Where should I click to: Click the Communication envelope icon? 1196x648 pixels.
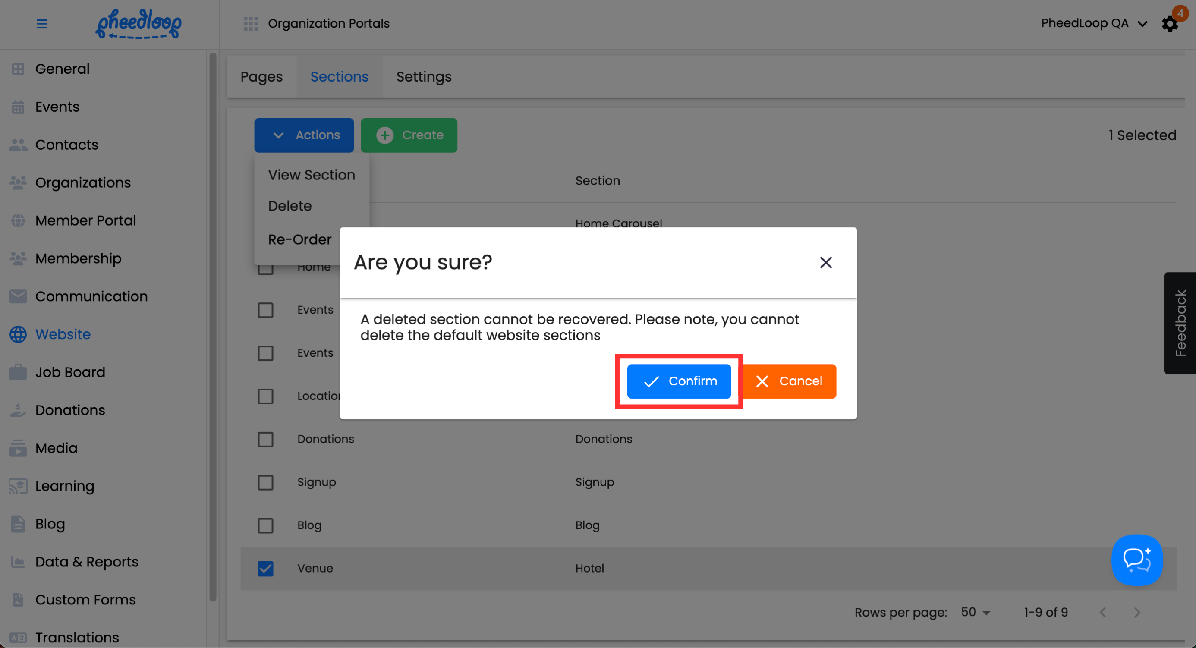point(18,296)
